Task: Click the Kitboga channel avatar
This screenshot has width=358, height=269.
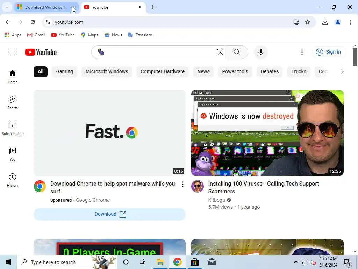Action: [198, 186]
